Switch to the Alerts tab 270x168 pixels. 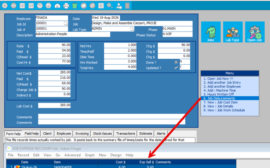[161, 134]
